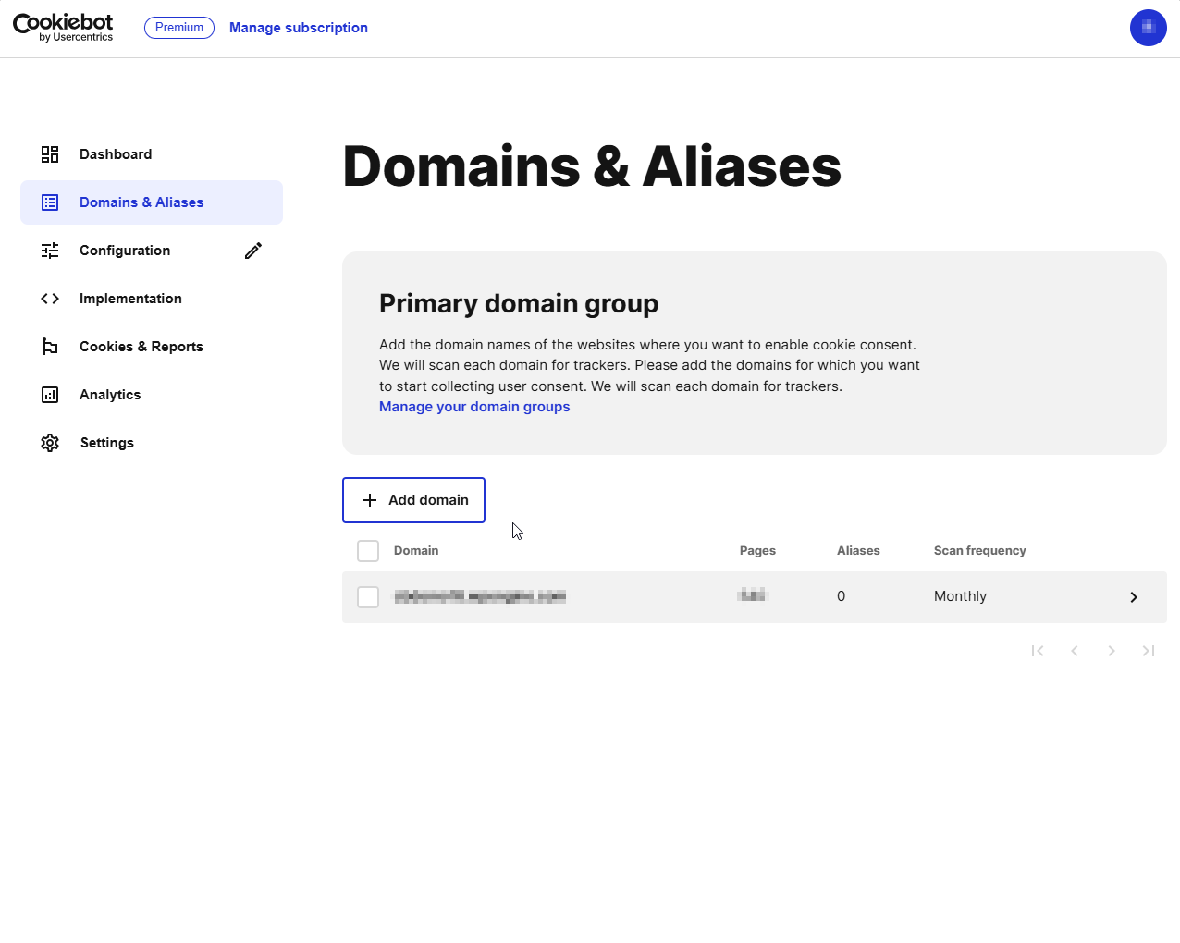Check the select-all checkbox in the table header
Viewport: 1180px width, 943px height.
click(367, 550)
